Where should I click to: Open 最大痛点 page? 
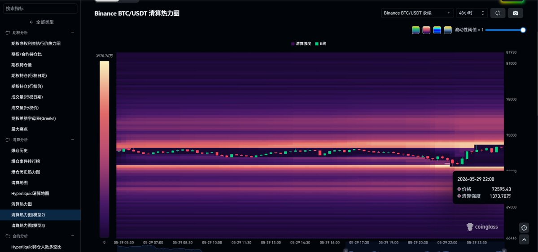(x=19, y=129)
